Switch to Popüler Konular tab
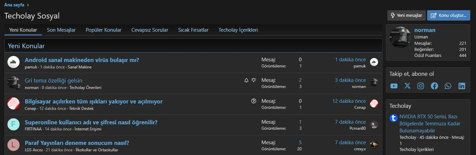This screenshot has height=155, width=476. [x=103, y=30]
